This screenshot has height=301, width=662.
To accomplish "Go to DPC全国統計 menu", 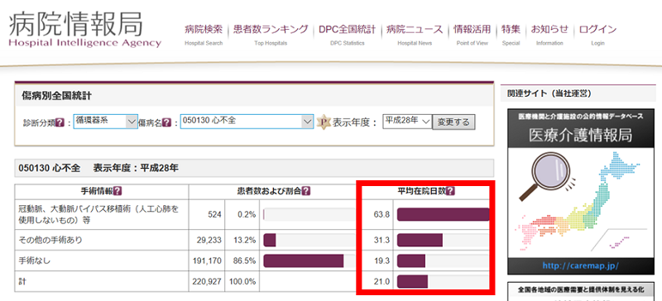I will [x=347, y=30].
